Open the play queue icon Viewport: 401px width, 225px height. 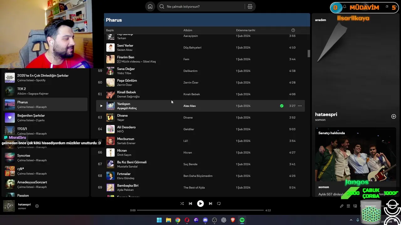(348, 206)
